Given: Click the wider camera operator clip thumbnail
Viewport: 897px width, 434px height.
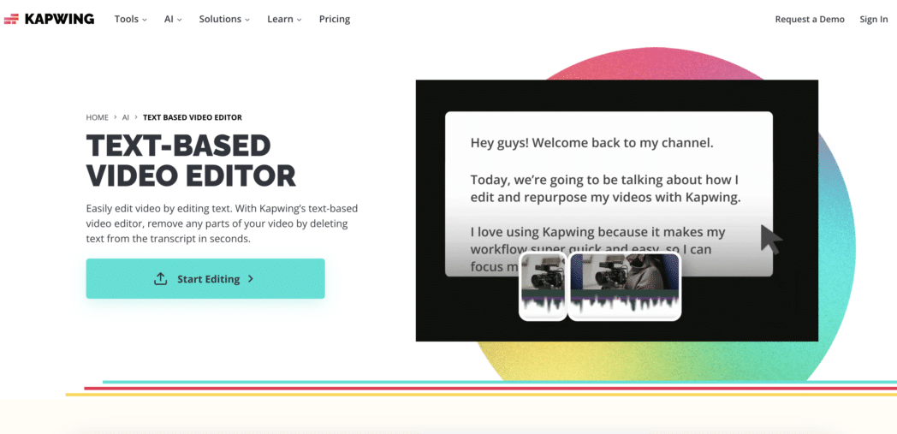Looking at the screenshot, I should (625, 287).
